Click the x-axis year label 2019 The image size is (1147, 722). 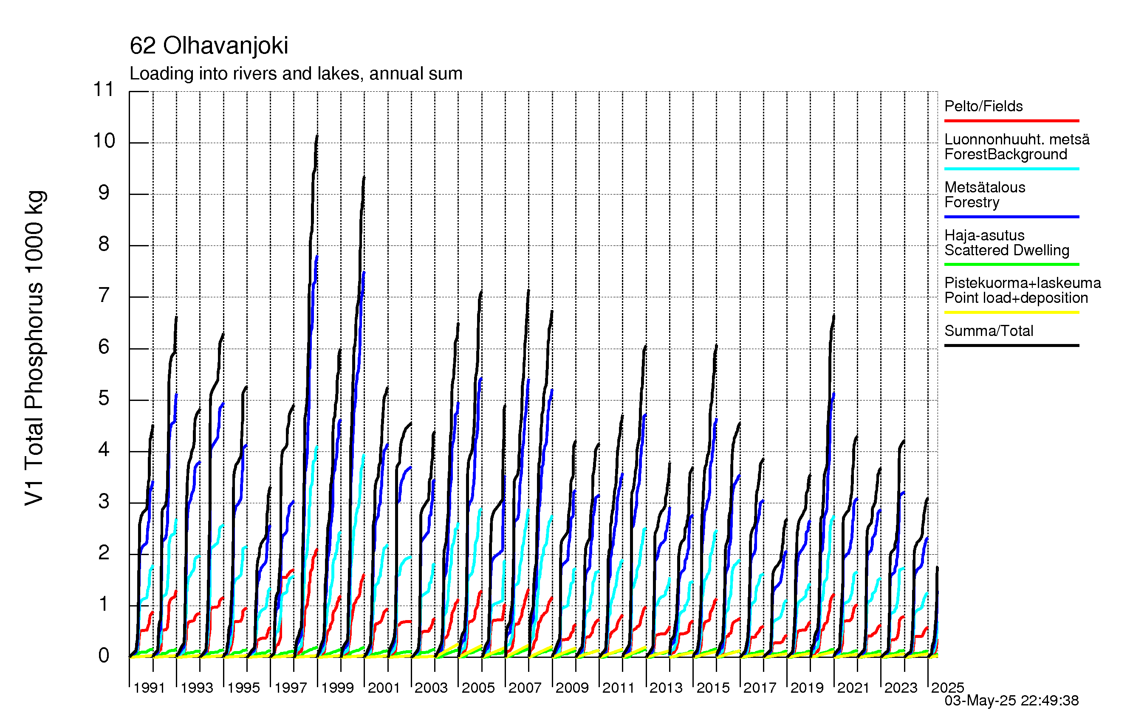807,688
